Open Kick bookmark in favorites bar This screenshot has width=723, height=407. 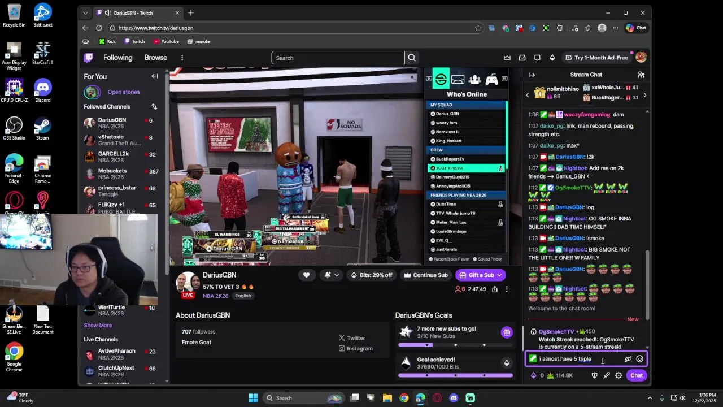[x=107, y=41]
